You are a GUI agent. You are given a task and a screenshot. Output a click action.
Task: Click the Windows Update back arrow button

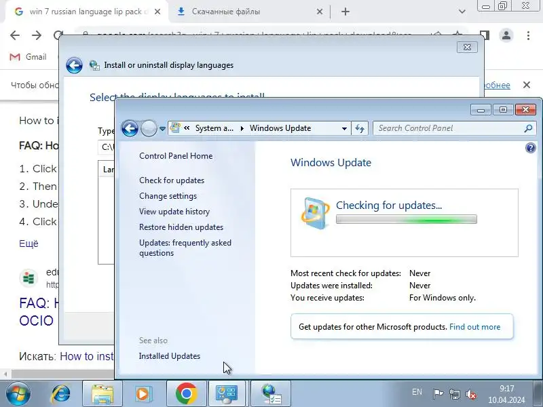click(130, 128)
